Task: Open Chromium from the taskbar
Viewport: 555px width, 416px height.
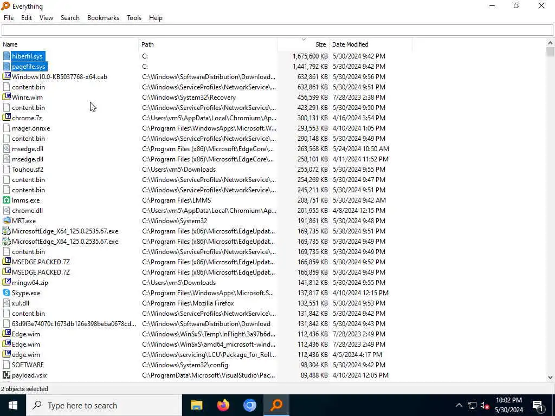Action: coord(249,405)
